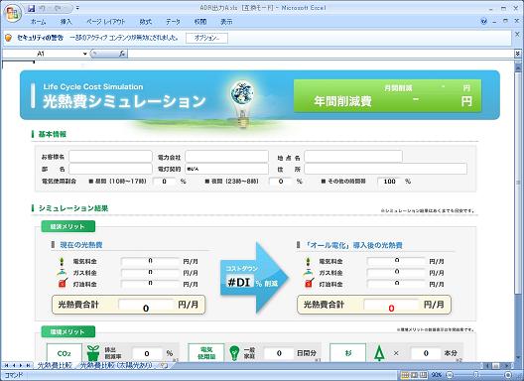The height and width of the screenshot is (381, 524).
Task: Click the 地点名 input field
Action: coord(353,157)
